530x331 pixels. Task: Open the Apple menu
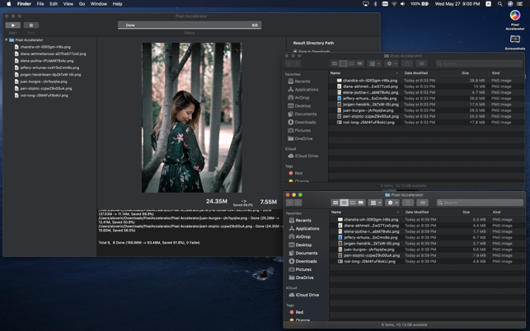(x=9, y=4)
